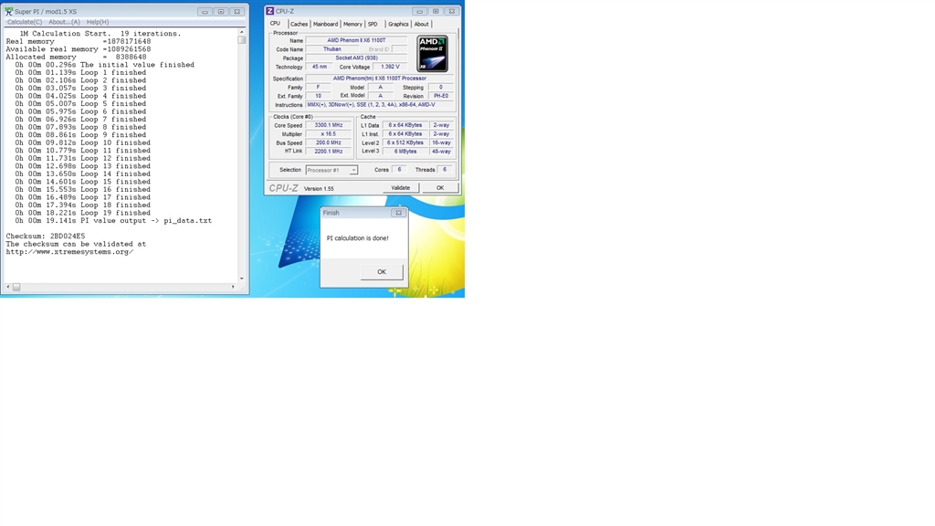Open the Help(H) menu in Super PI
This screenshot has width=935, height=526.
tap(97, 22)
